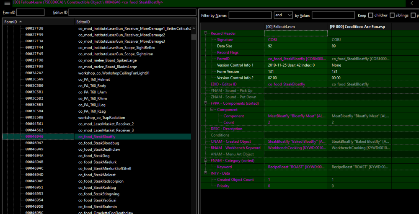This screenshot has height=214, width=419.
Task: Select record co_food_SteakRadstag
Action: [98, 188]
